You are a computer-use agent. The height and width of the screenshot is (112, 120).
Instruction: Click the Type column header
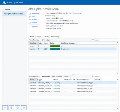pyautogui.click(x=46, y=80)
